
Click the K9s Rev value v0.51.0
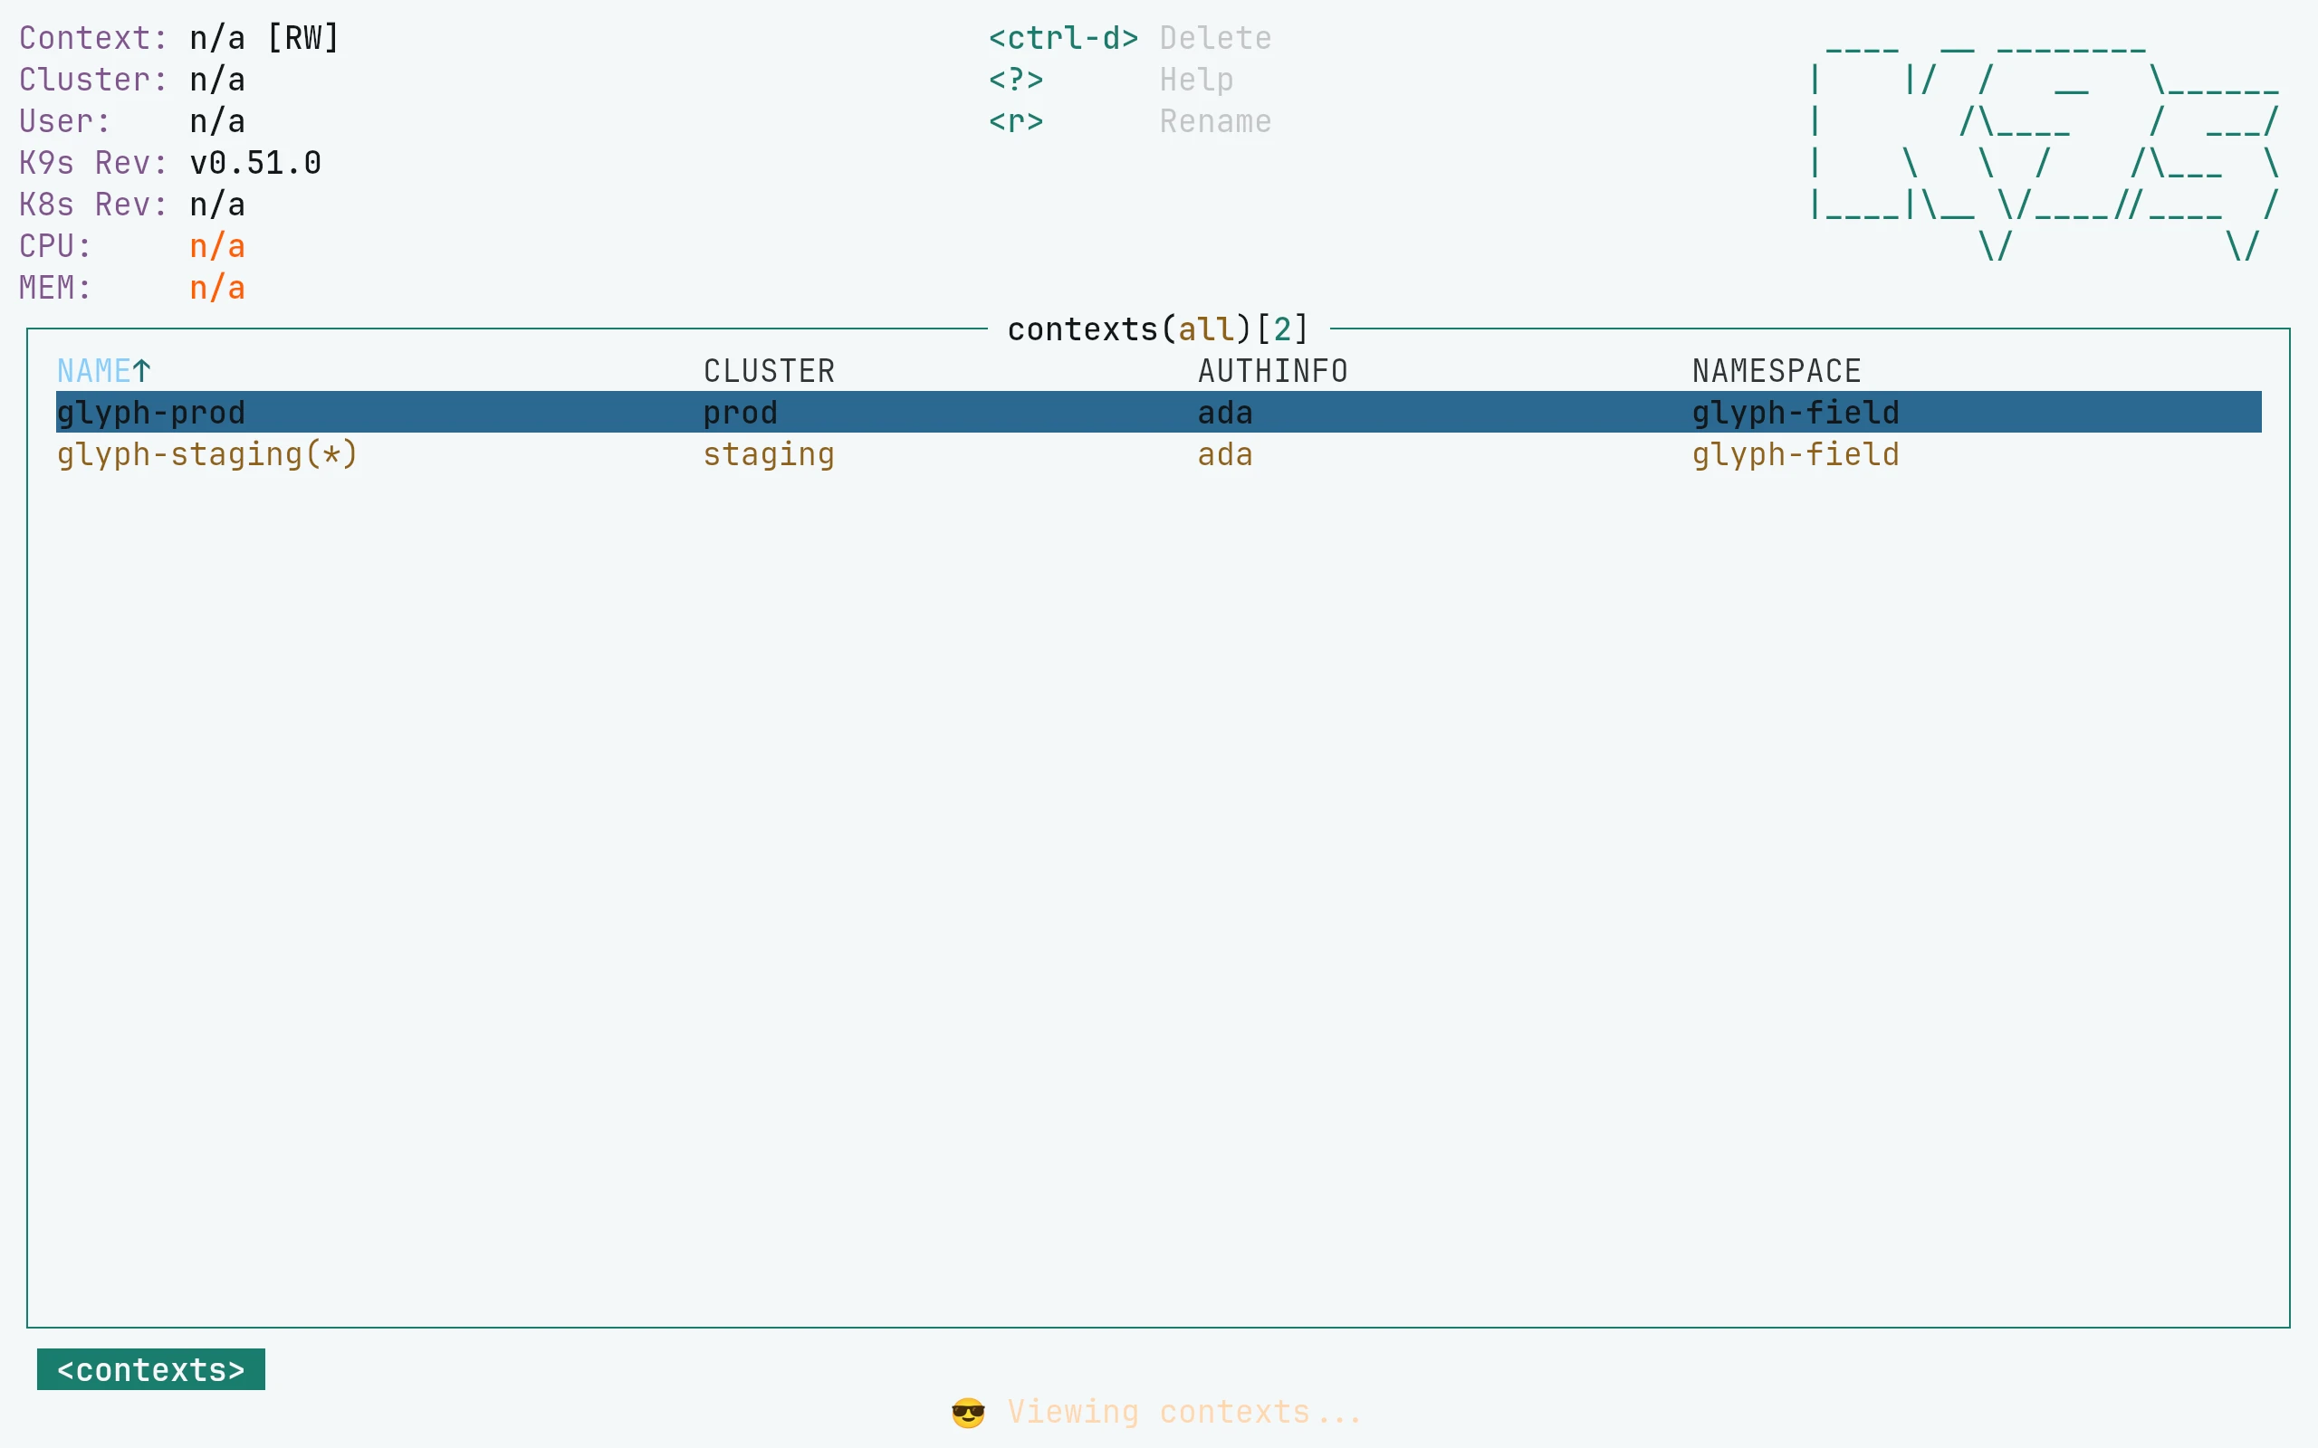[255, 163]
